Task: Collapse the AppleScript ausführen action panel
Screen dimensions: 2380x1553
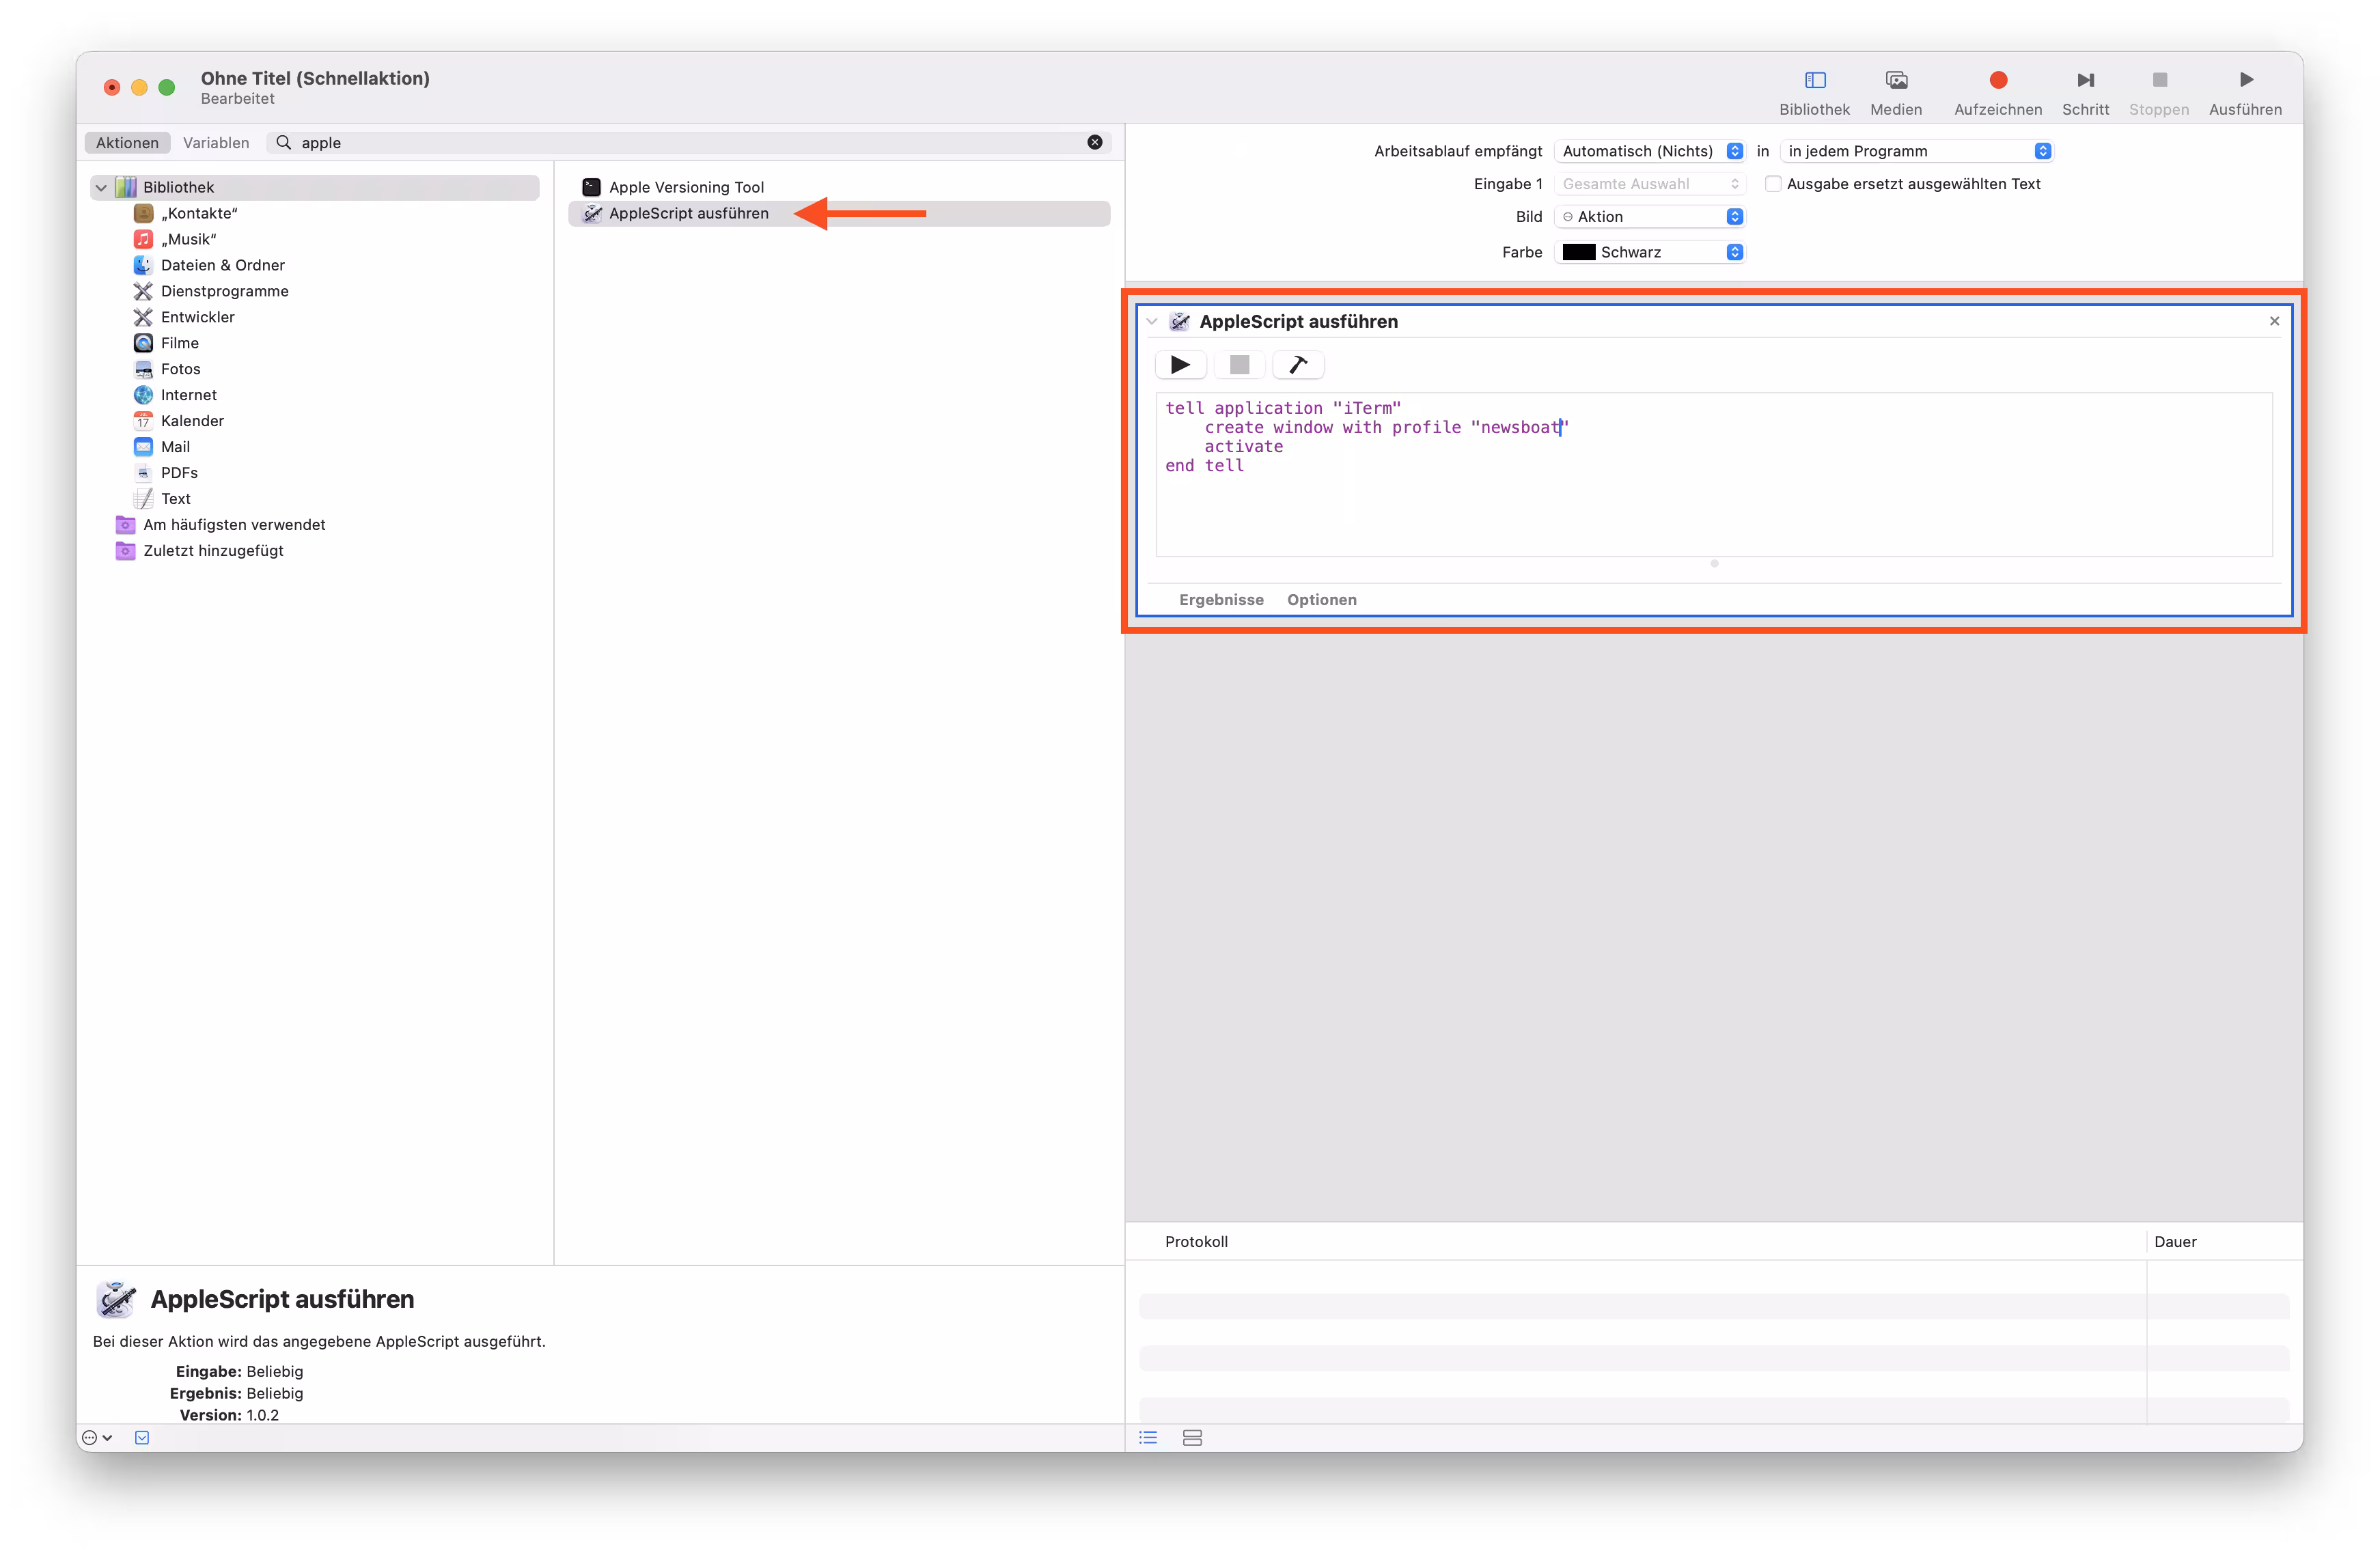Action: (x=1152, y=322)
